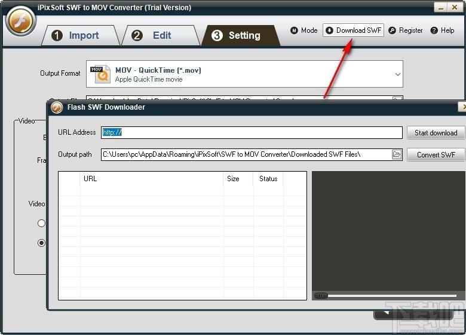The height and width of the screenshot is (335, 466).
Task: Open the Help menu
Action: point(443,30)
